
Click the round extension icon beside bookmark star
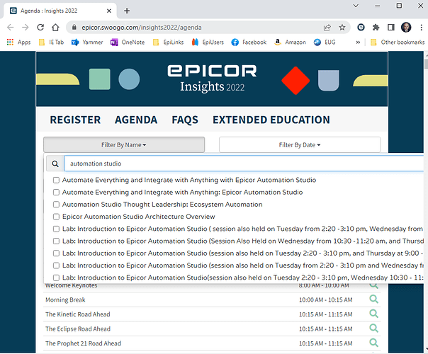click(x=361, y=28)
